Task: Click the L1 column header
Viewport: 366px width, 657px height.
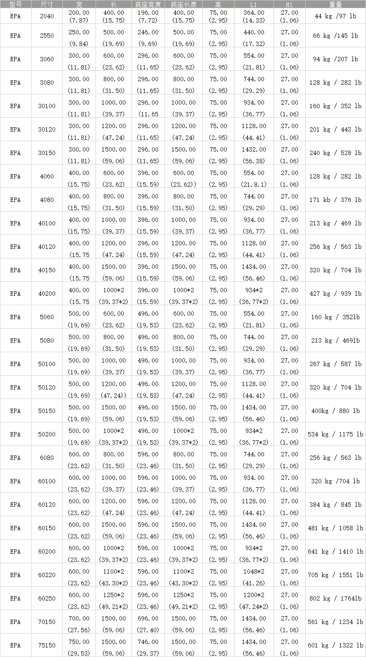Action: 254,5
